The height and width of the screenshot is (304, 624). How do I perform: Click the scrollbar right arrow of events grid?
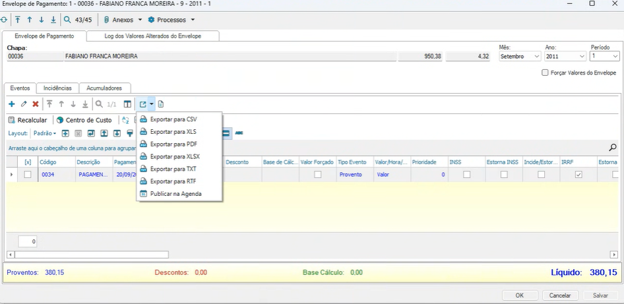click(x=615, y=255)
